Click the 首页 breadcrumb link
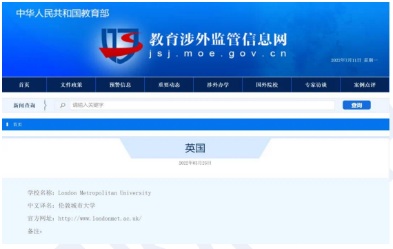This screenshot has height=249, width=393. coord(17,124)
